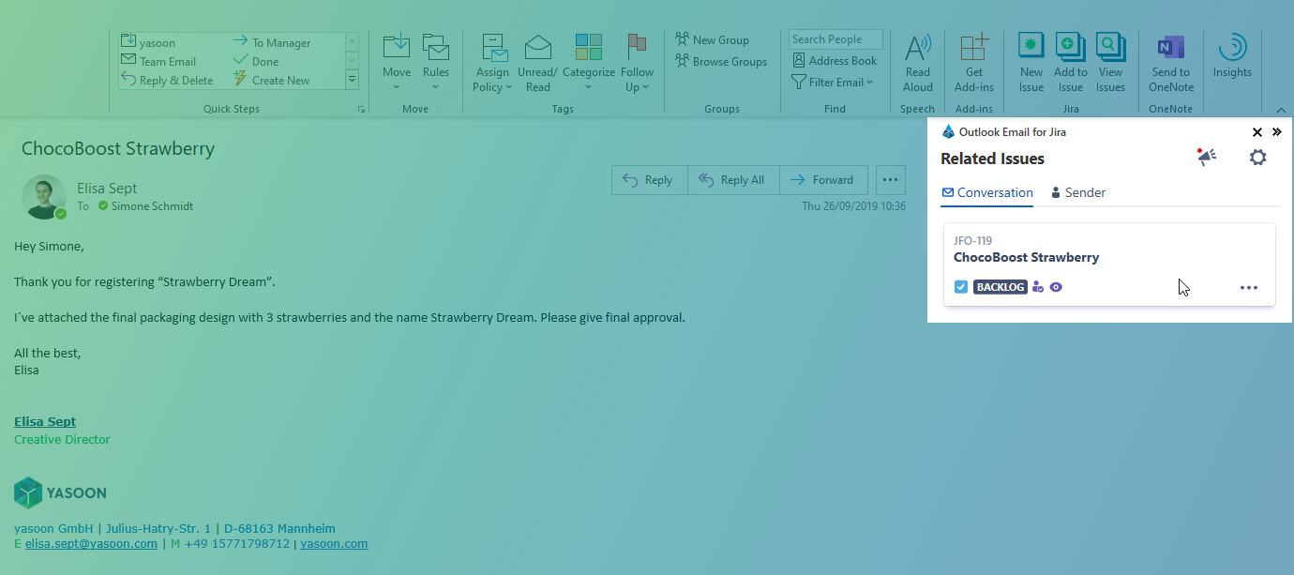Click the Reply All button

[732, 180]
